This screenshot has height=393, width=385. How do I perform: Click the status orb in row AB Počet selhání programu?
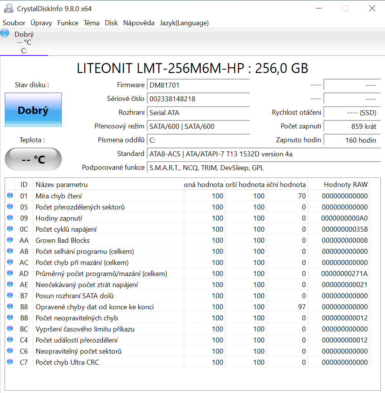pos(10,251)
